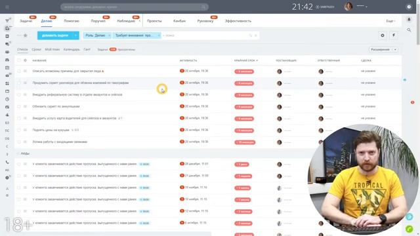Viewport: 420px width, 236px height.
Task: Click the Расширения button
Action: [381, 50]
